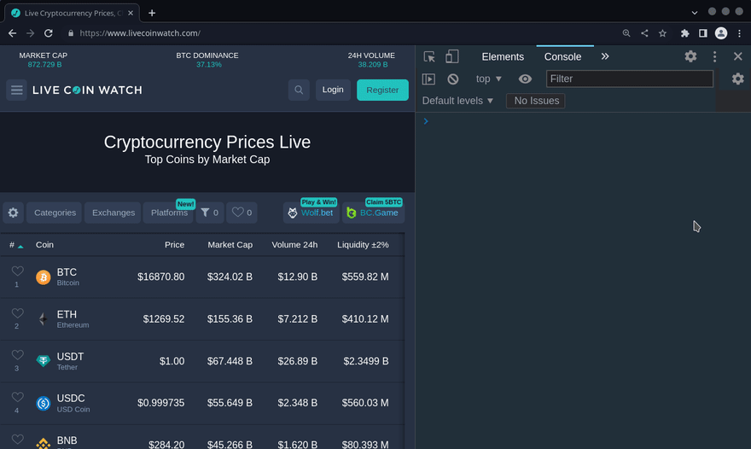Open the Exchanges menu

point(114,213)
